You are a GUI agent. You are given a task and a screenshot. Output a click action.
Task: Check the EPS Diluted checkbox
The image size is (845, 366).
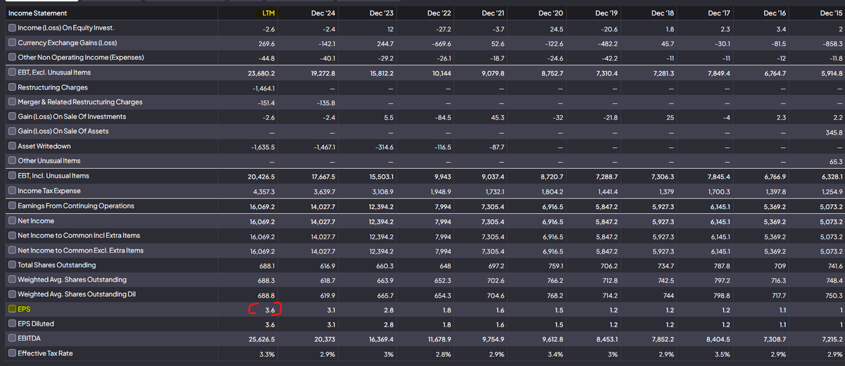pyautogui.click(x=12, y=324)
